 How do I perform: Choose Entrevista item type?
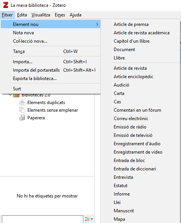click(x=140, y=177)
